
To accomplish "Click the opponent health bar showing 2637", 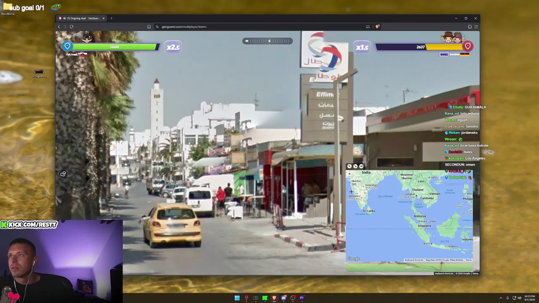I will pos(420,47).
